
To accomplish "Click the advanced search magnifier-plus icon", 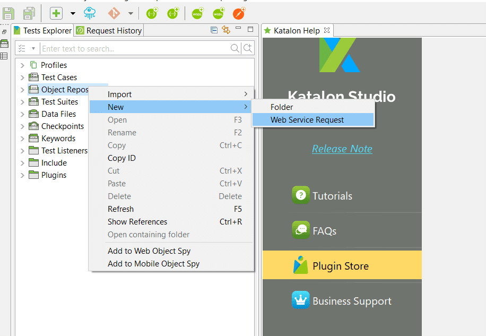I will [248, 48].
